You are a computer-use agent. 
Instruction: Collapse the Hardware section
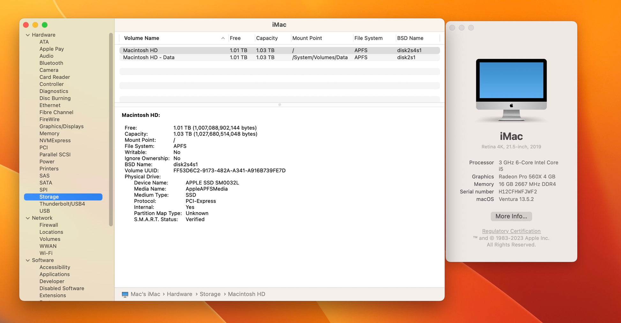tap(28, 35)
